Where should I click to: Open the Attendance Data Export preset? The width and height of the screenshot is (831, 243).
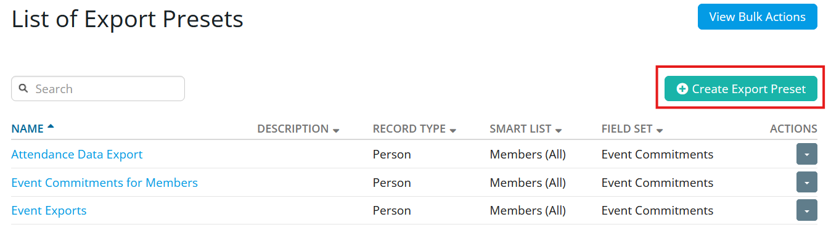[77, 154]
